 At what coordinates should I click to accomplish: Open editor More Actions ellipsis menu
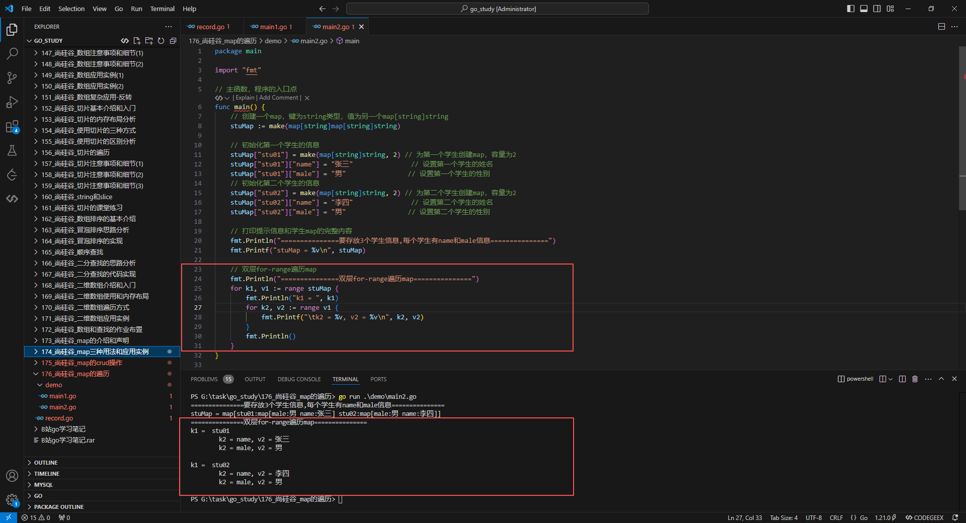pos(954,27)
